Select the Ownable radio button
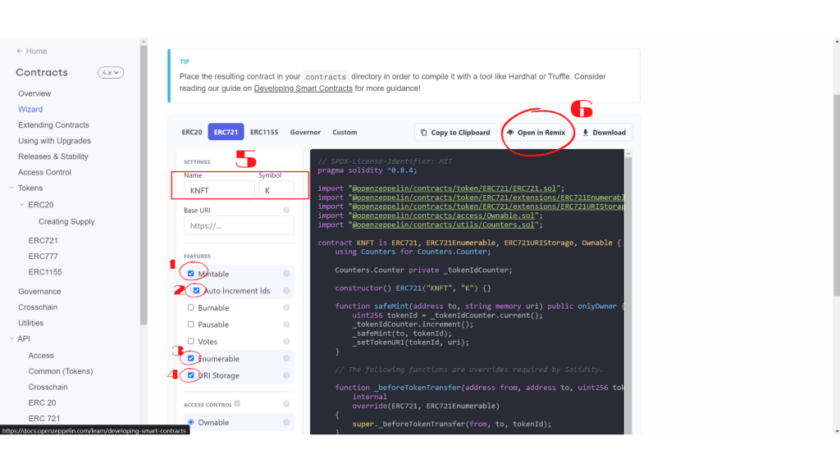Viewport: 840px width, 472px height. (190, 422)
